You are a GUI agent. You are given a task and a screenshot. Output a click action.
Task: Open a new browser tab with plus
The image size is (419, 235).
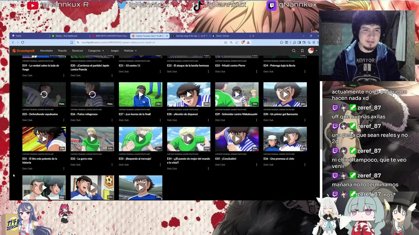[x=253, y=36]
